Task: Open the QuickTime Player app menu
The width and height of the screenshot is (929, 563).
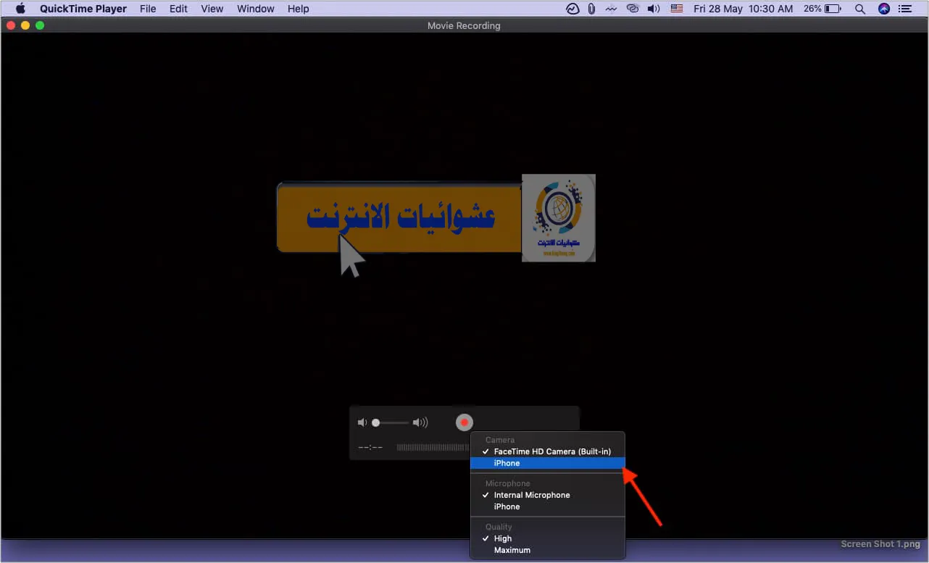Action: coord(83,9)
